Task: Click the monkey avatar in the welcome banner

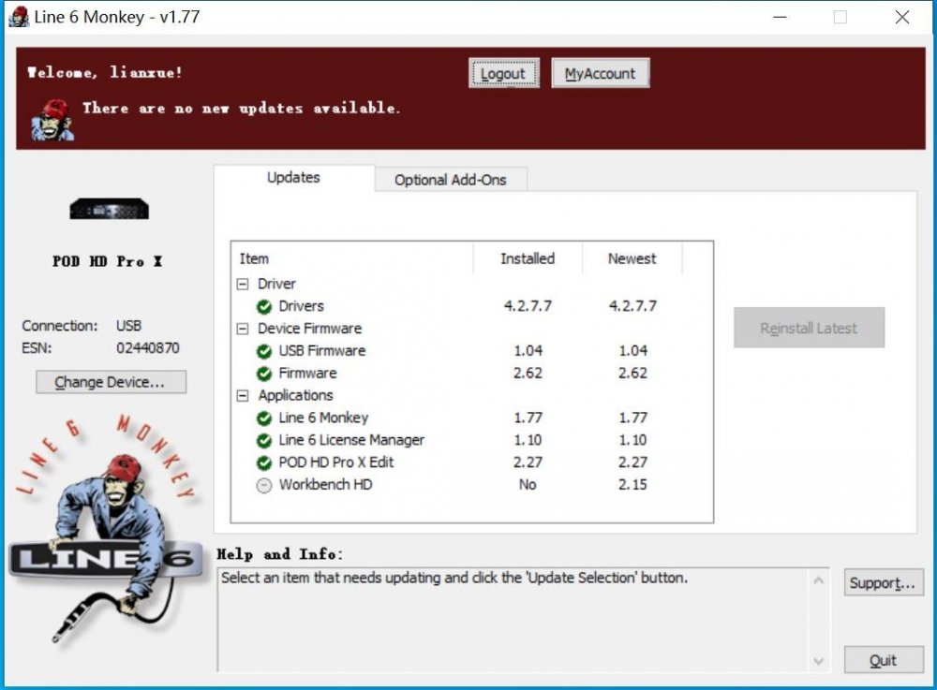Action: [52, 120]
